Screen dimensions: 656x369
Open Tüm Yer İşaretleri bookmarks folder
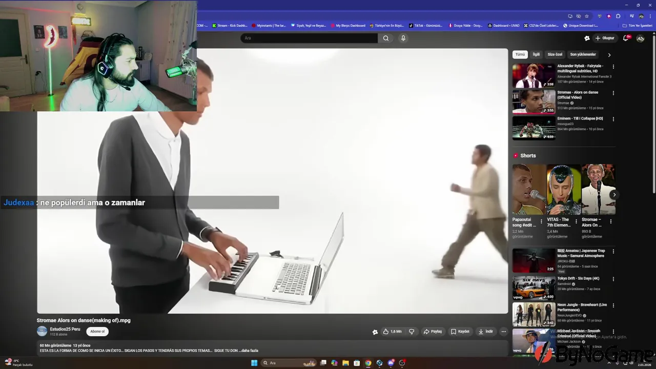637,26
